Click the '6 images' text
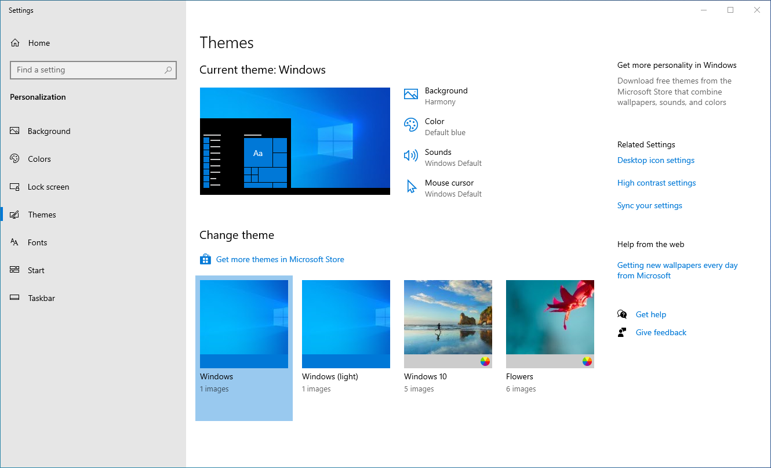Image resolution: width=771 pixels, height=468 pixels. click(x=521, y=389)
